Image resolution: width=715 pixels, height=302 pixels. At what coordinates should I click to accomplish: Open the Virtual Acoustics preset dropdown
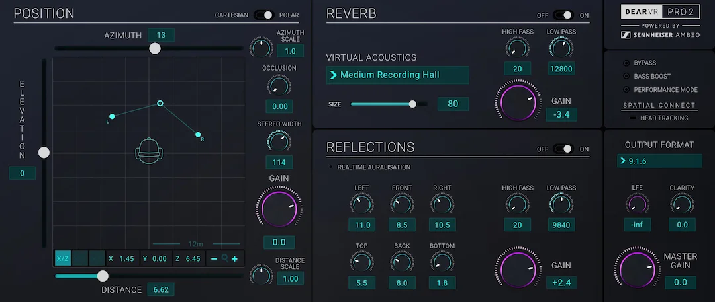coord(398,75)
